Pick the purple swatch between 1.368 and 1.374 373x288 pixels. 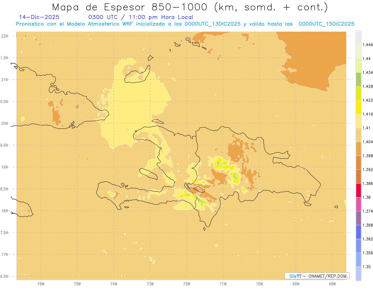(x=358, y=218)
